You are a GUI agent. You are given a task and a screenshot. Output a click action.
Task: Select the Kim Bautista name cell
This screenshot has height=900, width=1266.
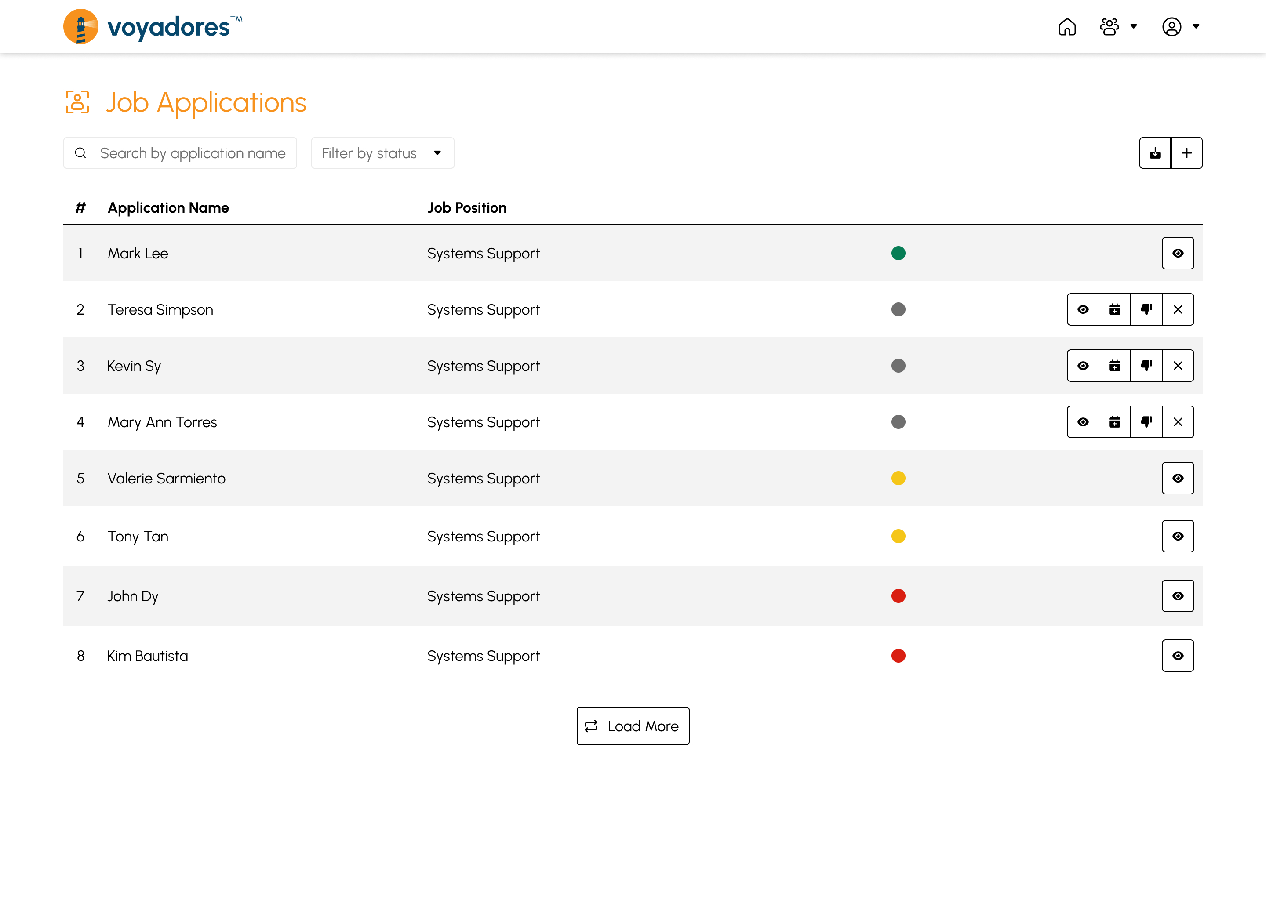click(147, 656)
